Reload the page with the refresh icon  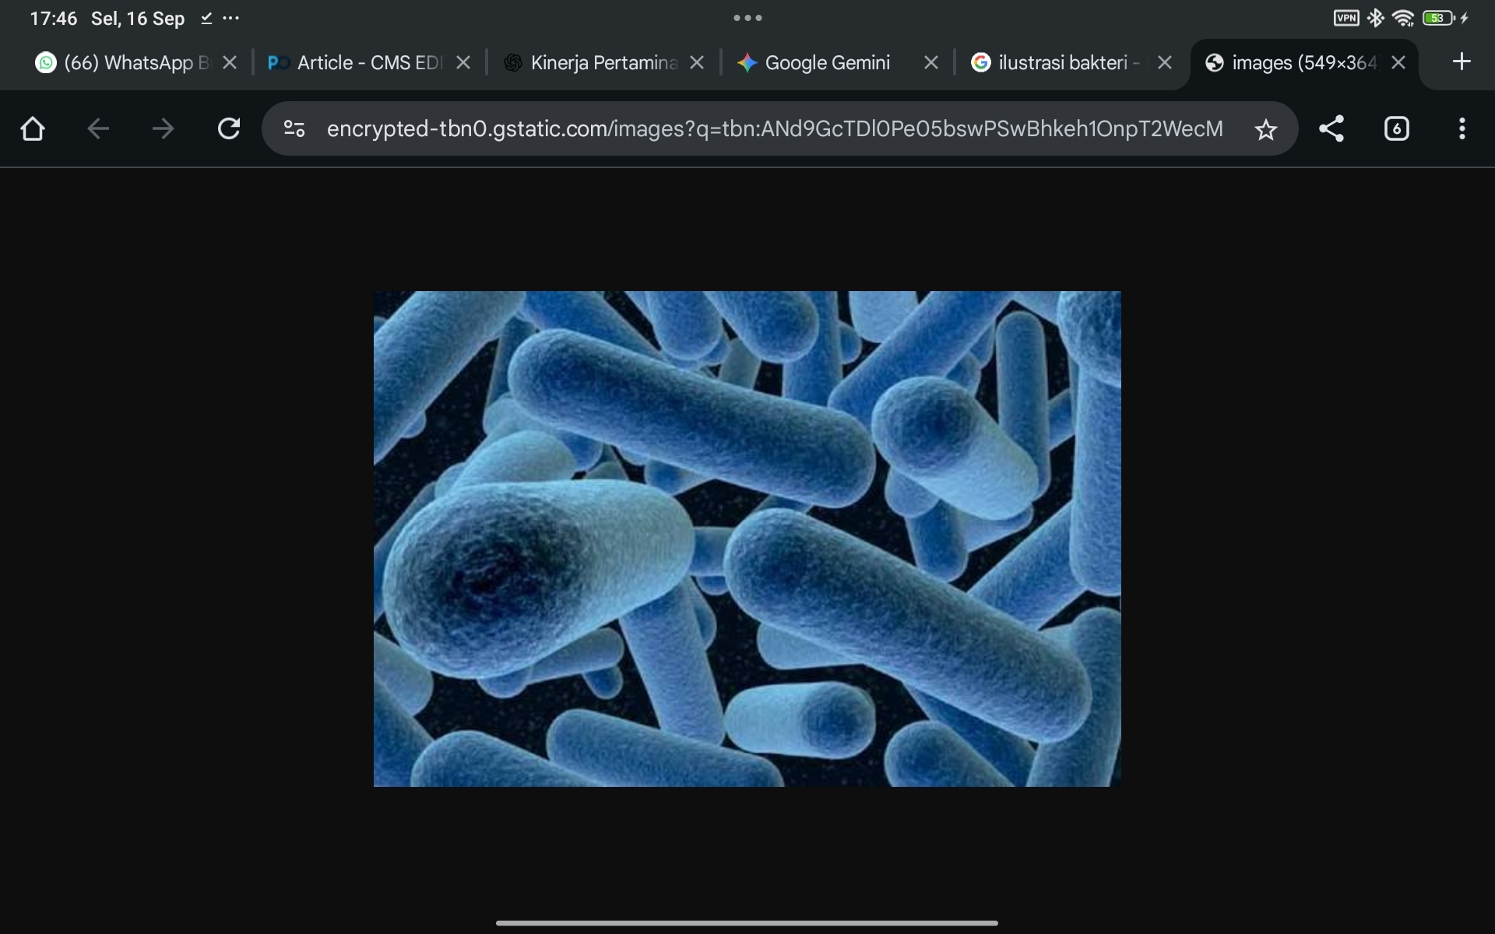point(229,128)
